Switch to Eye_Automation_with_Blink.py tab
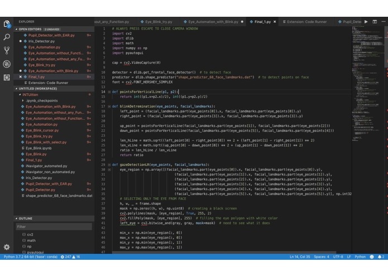388x276 pixels. point(213,22)
